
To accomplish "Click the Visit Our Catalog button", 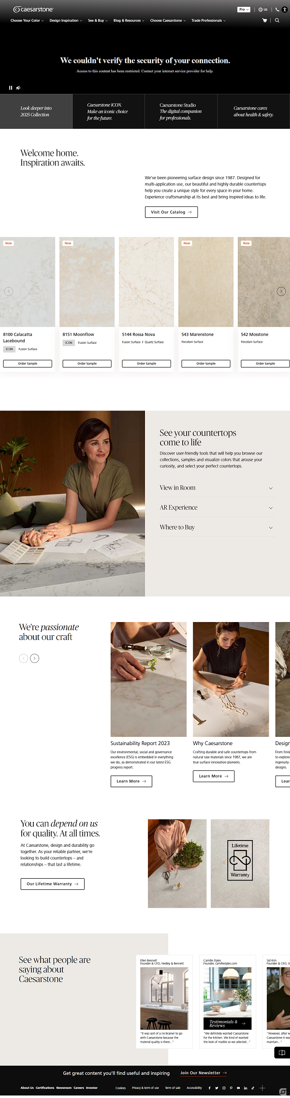I will coord(171,212).
